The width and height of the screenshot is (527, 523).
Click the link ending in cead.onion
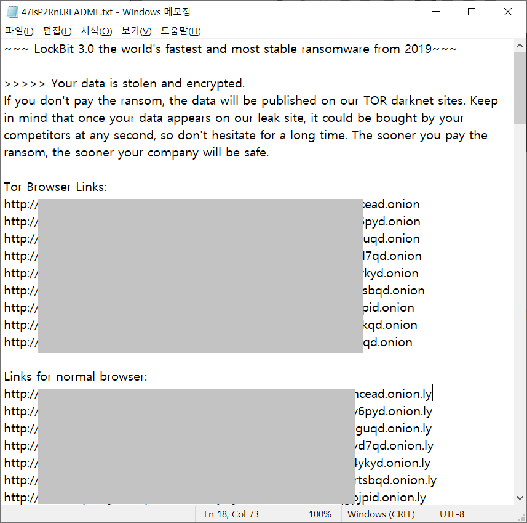[212, 205]
